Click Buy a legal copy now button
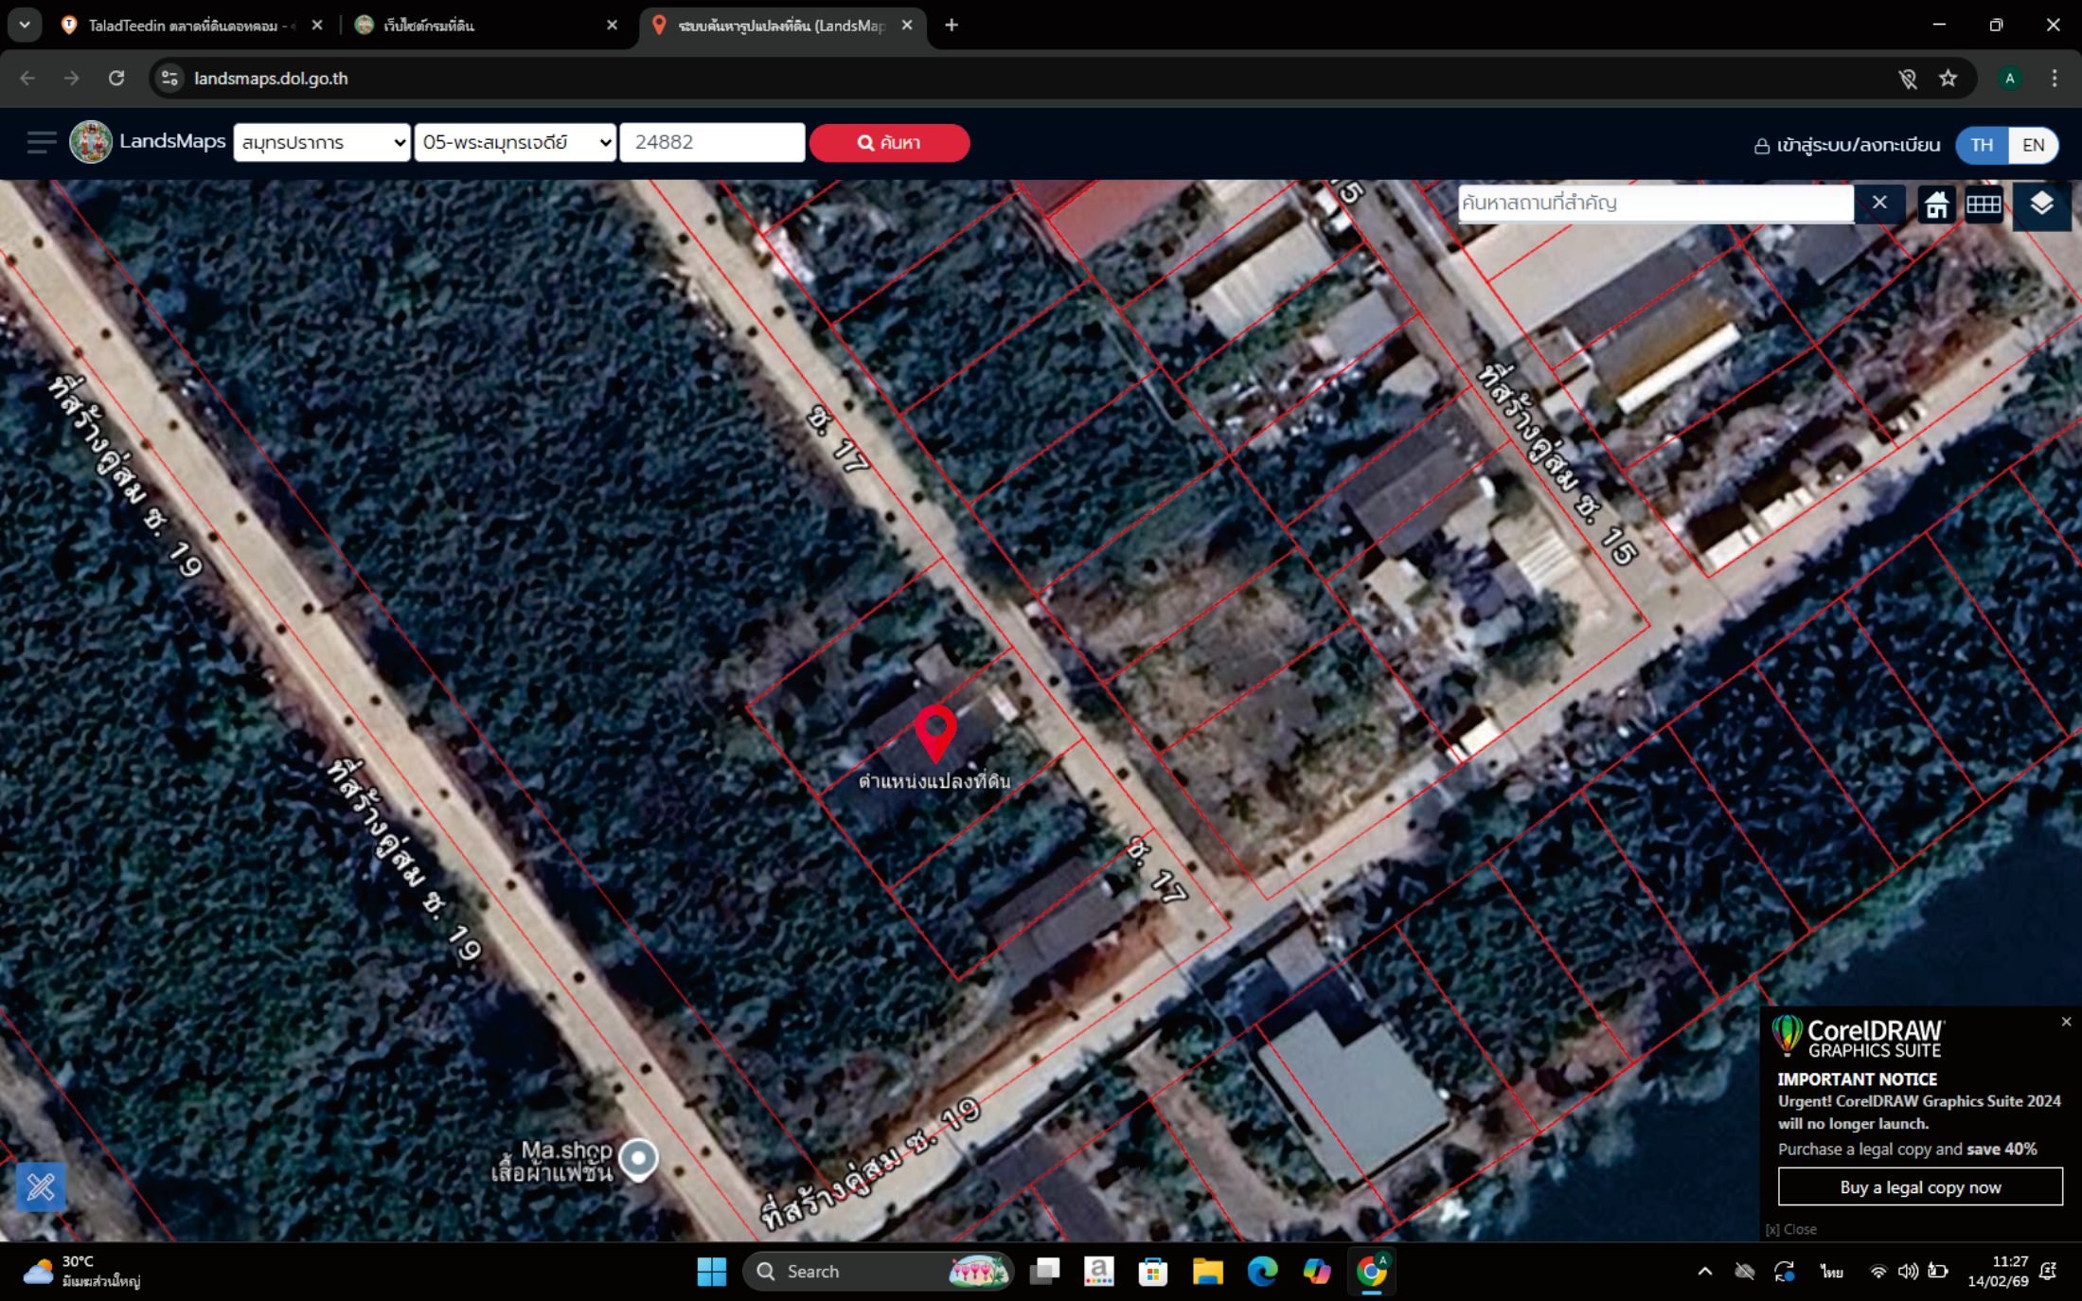 1920,1186
